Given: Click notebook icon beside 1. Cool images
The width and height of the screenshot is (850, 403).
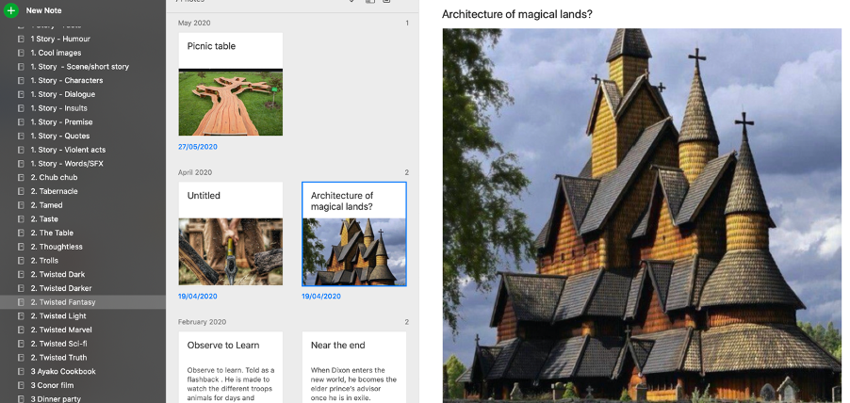Looking at the screenshot, I should coord(21,53).
